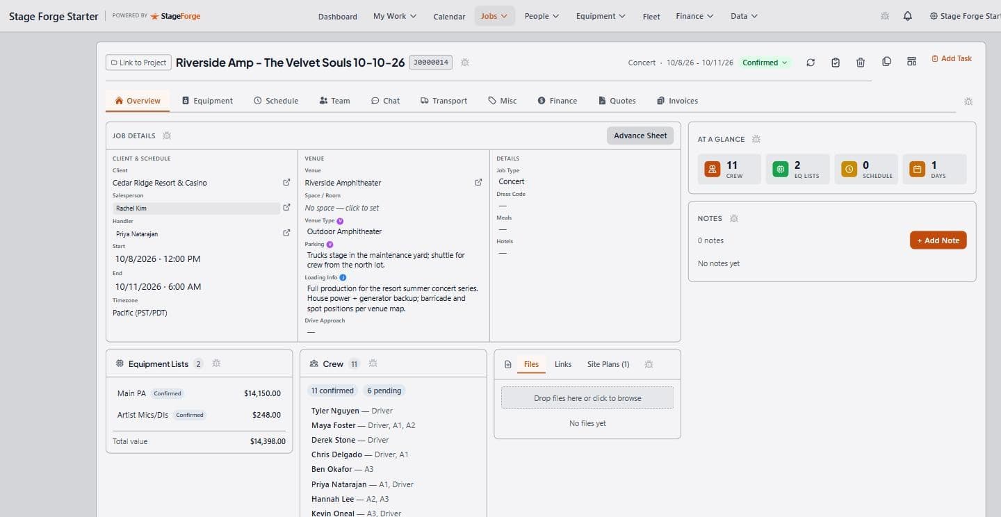Image resolution: width=1001 pixels, height=517 pixels.
Task: Click purple badge next to Venue Type
Action: pyautogui.click(x=340, y=221)
